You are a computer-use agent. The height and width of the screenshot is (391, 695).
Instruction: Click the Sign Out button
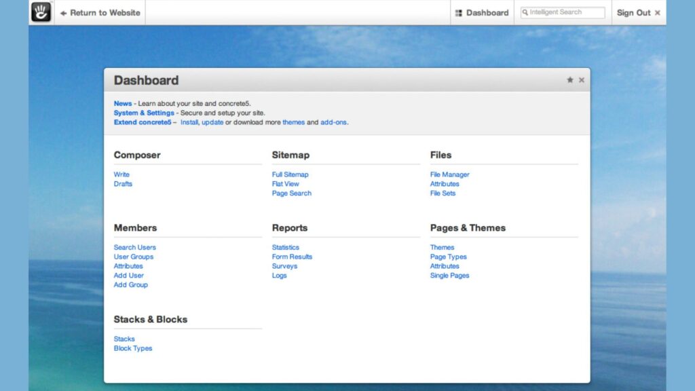[638, 13]
